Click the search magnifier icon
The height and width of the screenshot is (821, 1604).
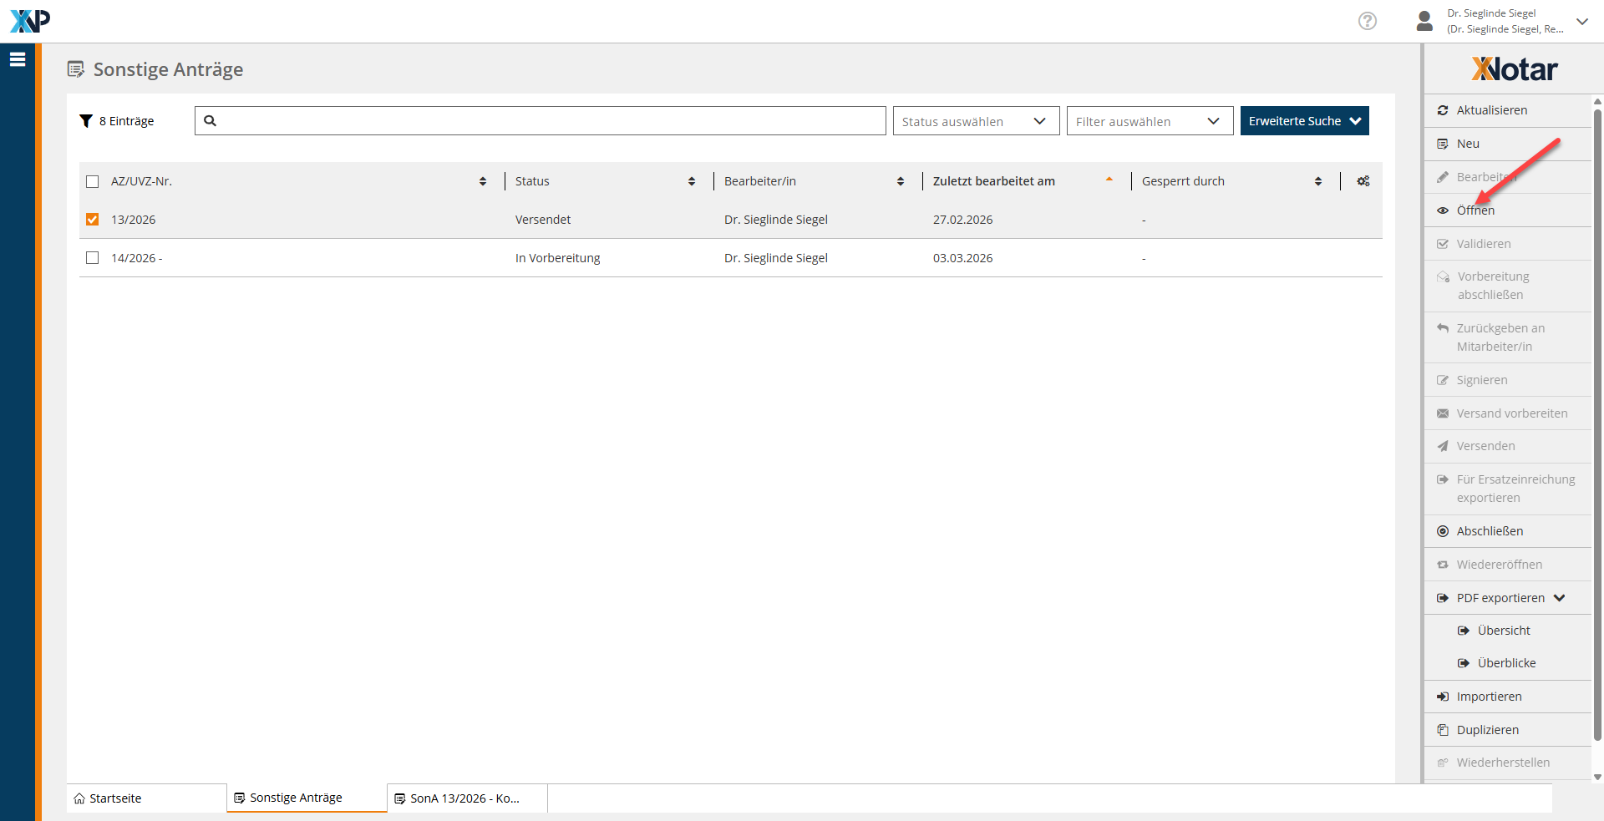211,121
